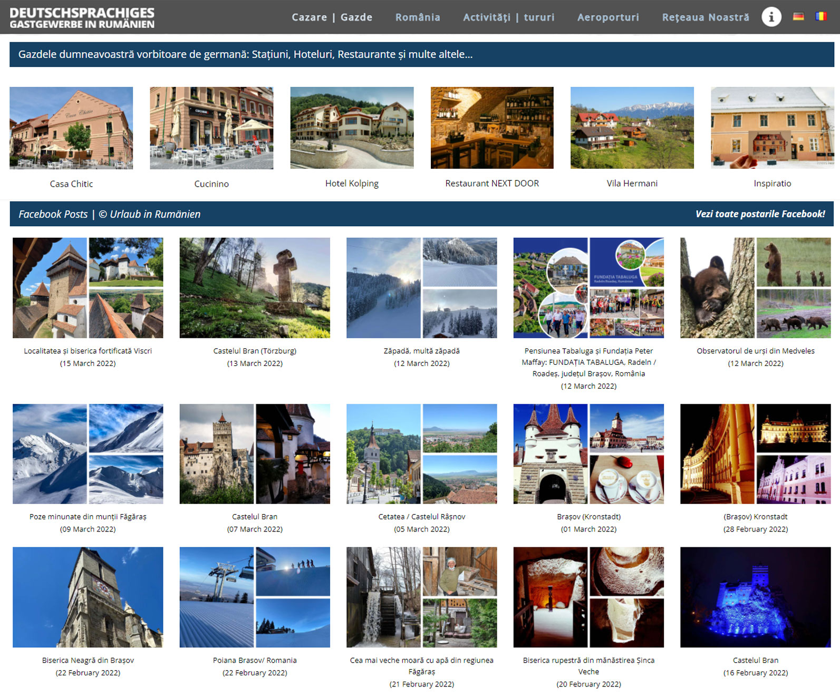
Task: Expand the Activități | tururi menu
Action: 508,17
